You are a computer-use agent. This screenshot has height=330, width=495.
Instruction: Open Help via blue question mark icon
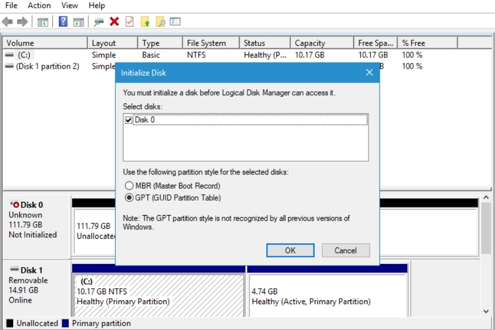pyautogui.click(x=63, y=22)
